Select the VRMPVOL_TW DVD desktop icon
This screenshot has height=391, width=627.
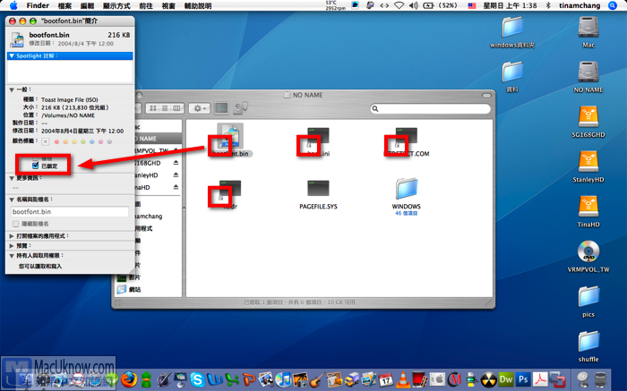(x=588, y=252)
